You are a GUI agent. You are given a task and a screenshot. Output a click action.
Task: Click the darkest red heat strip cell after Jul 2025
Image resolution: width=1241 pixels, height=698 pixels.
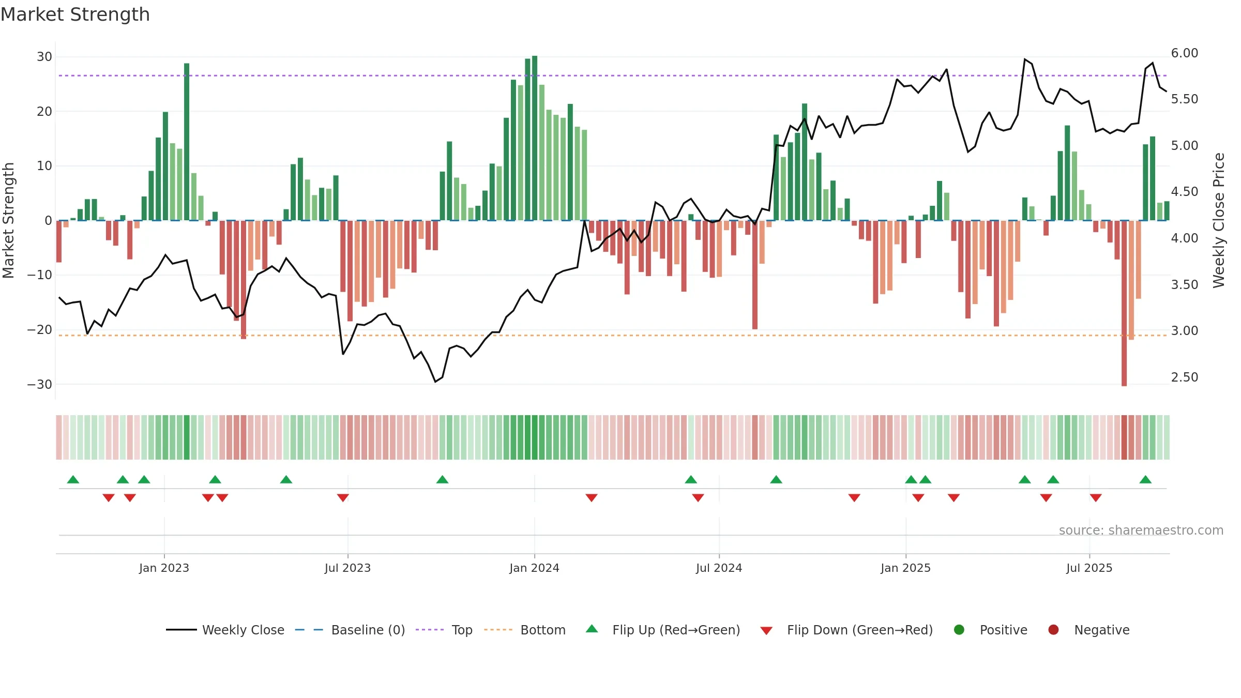[1124, 437]
